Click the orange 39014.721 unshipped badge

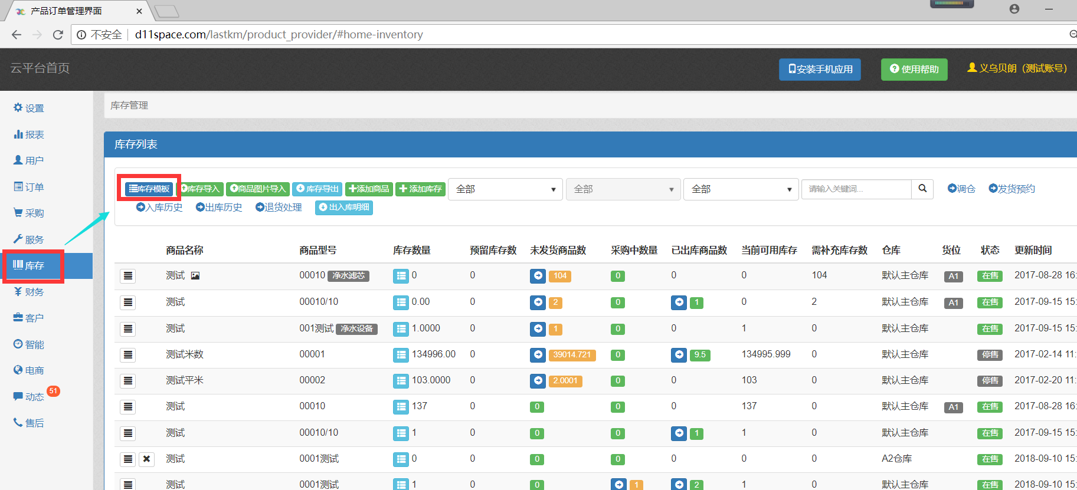pyautogui.click(x=572, y=355)
